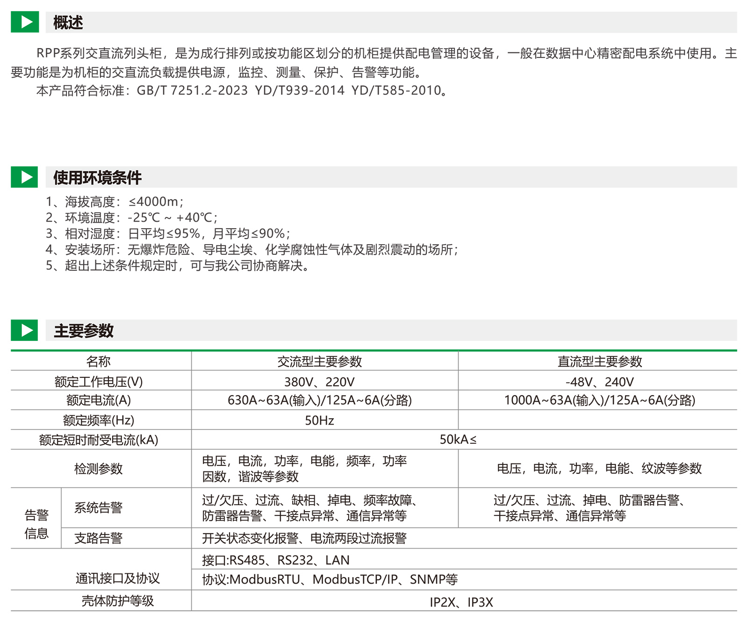The width and height of the screenshot is (748, 622).
Task: Select the 接口:RS485、RS232、LAN cell
Action: (276, 560)
